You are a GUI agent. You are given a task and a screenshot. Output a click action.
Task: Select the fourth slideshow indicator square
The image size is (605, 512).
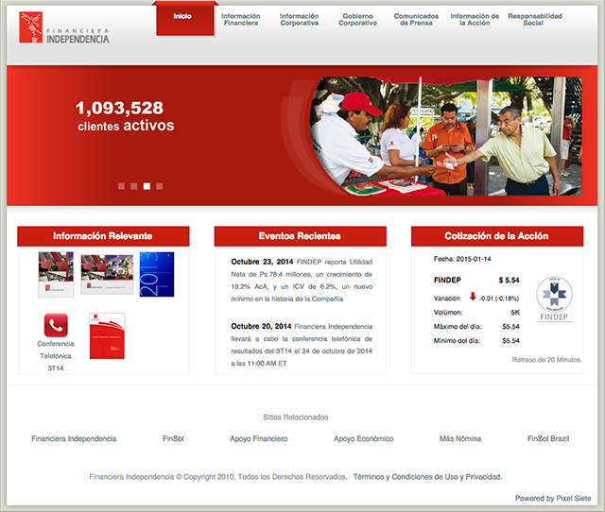160,186
